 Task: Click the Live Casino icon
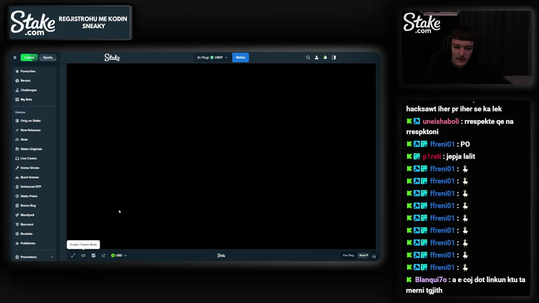click(17, 158)
